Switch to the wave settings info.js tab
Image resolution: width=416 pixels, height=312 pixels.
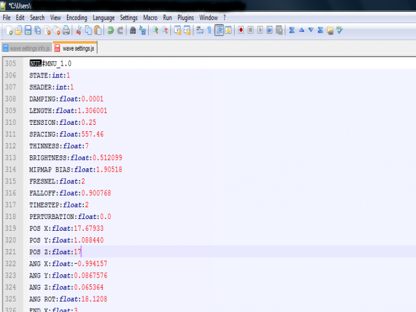26,48
